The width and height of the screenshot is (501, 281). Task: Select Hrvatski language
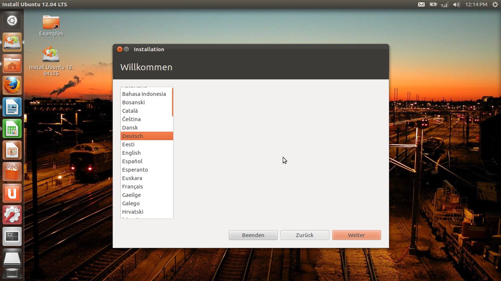coord(146,212)
